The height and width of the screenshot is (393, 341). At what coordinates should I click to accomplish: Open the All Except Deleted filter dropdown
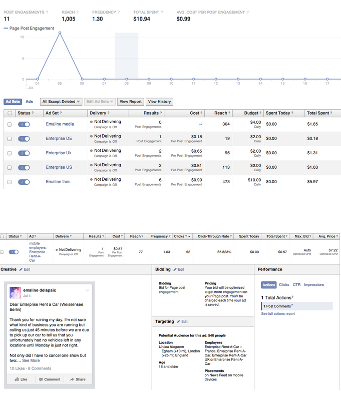61,102
